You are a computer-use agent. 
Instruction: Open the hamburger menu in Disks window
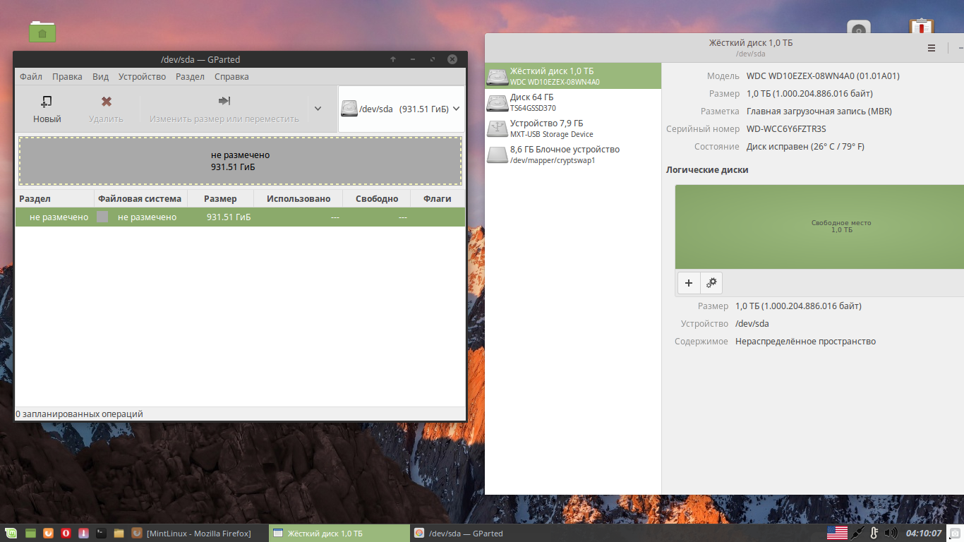pos(932,48)
